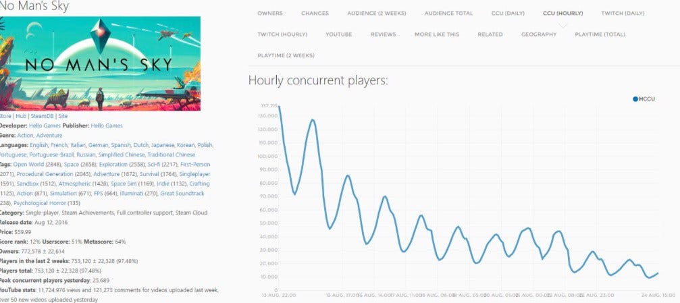Select the Spanish language link
Image resolution: width=680 pixels, height=303 pixels.
pos(121,145)
